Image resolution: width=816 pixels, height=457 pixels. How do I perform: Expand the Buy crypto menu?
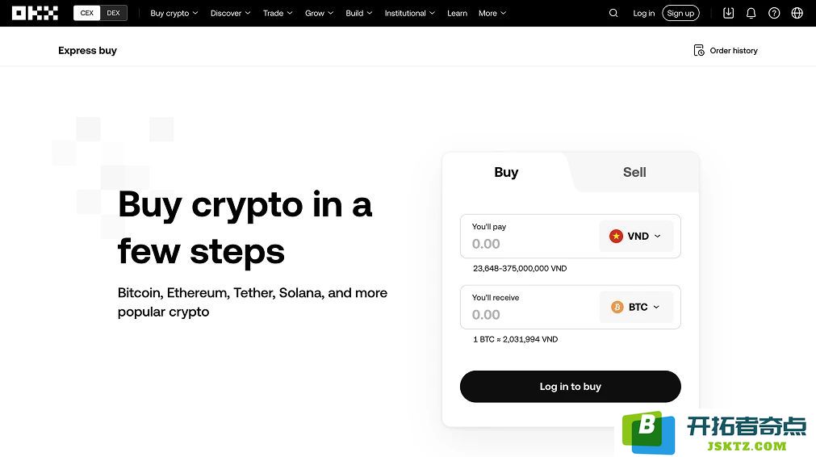click(x=174, y=13)
